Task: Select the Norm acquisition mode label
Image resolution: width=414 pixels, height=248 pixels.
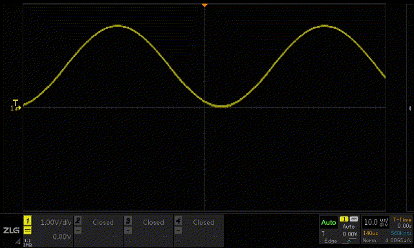Action: pos(369,241)
